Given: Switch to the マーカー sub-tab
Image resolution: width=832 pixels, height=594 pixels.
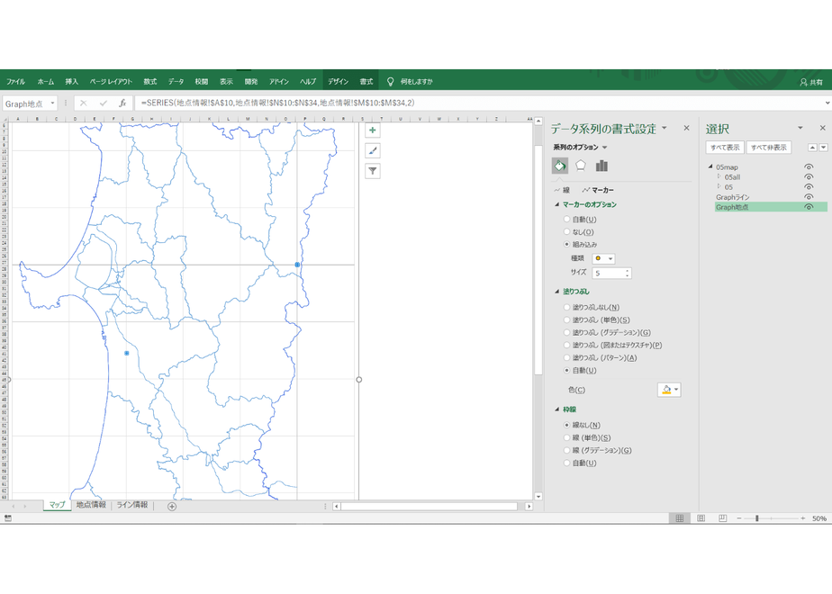Looking at the screenshot, I should [x=598, y=190].
